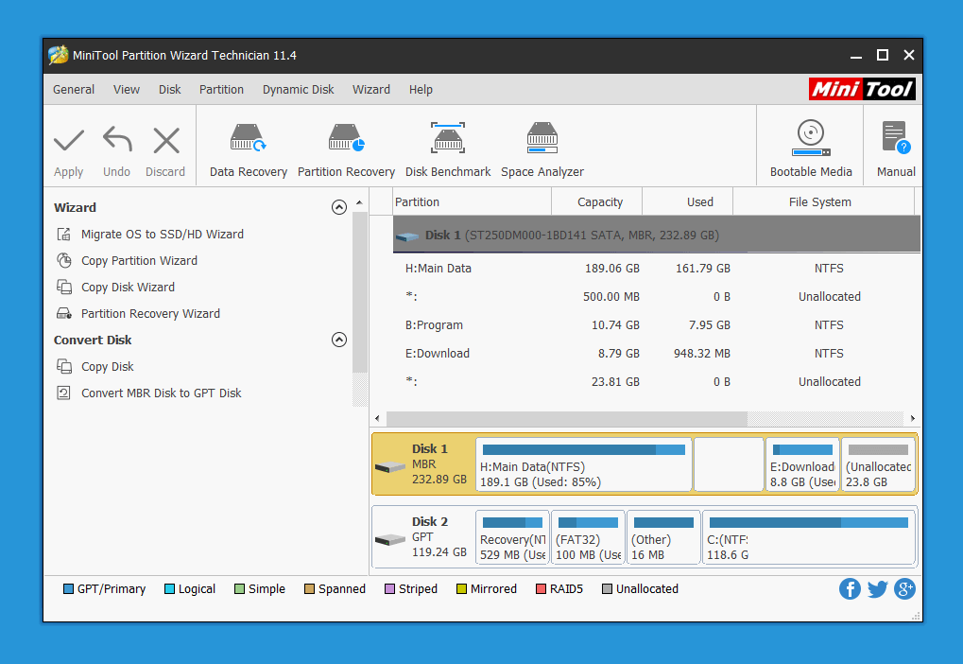Click the Copy Disk icon under Convert Disk
963x664 pixels.
pyautogui.click(x=64, y=366)
